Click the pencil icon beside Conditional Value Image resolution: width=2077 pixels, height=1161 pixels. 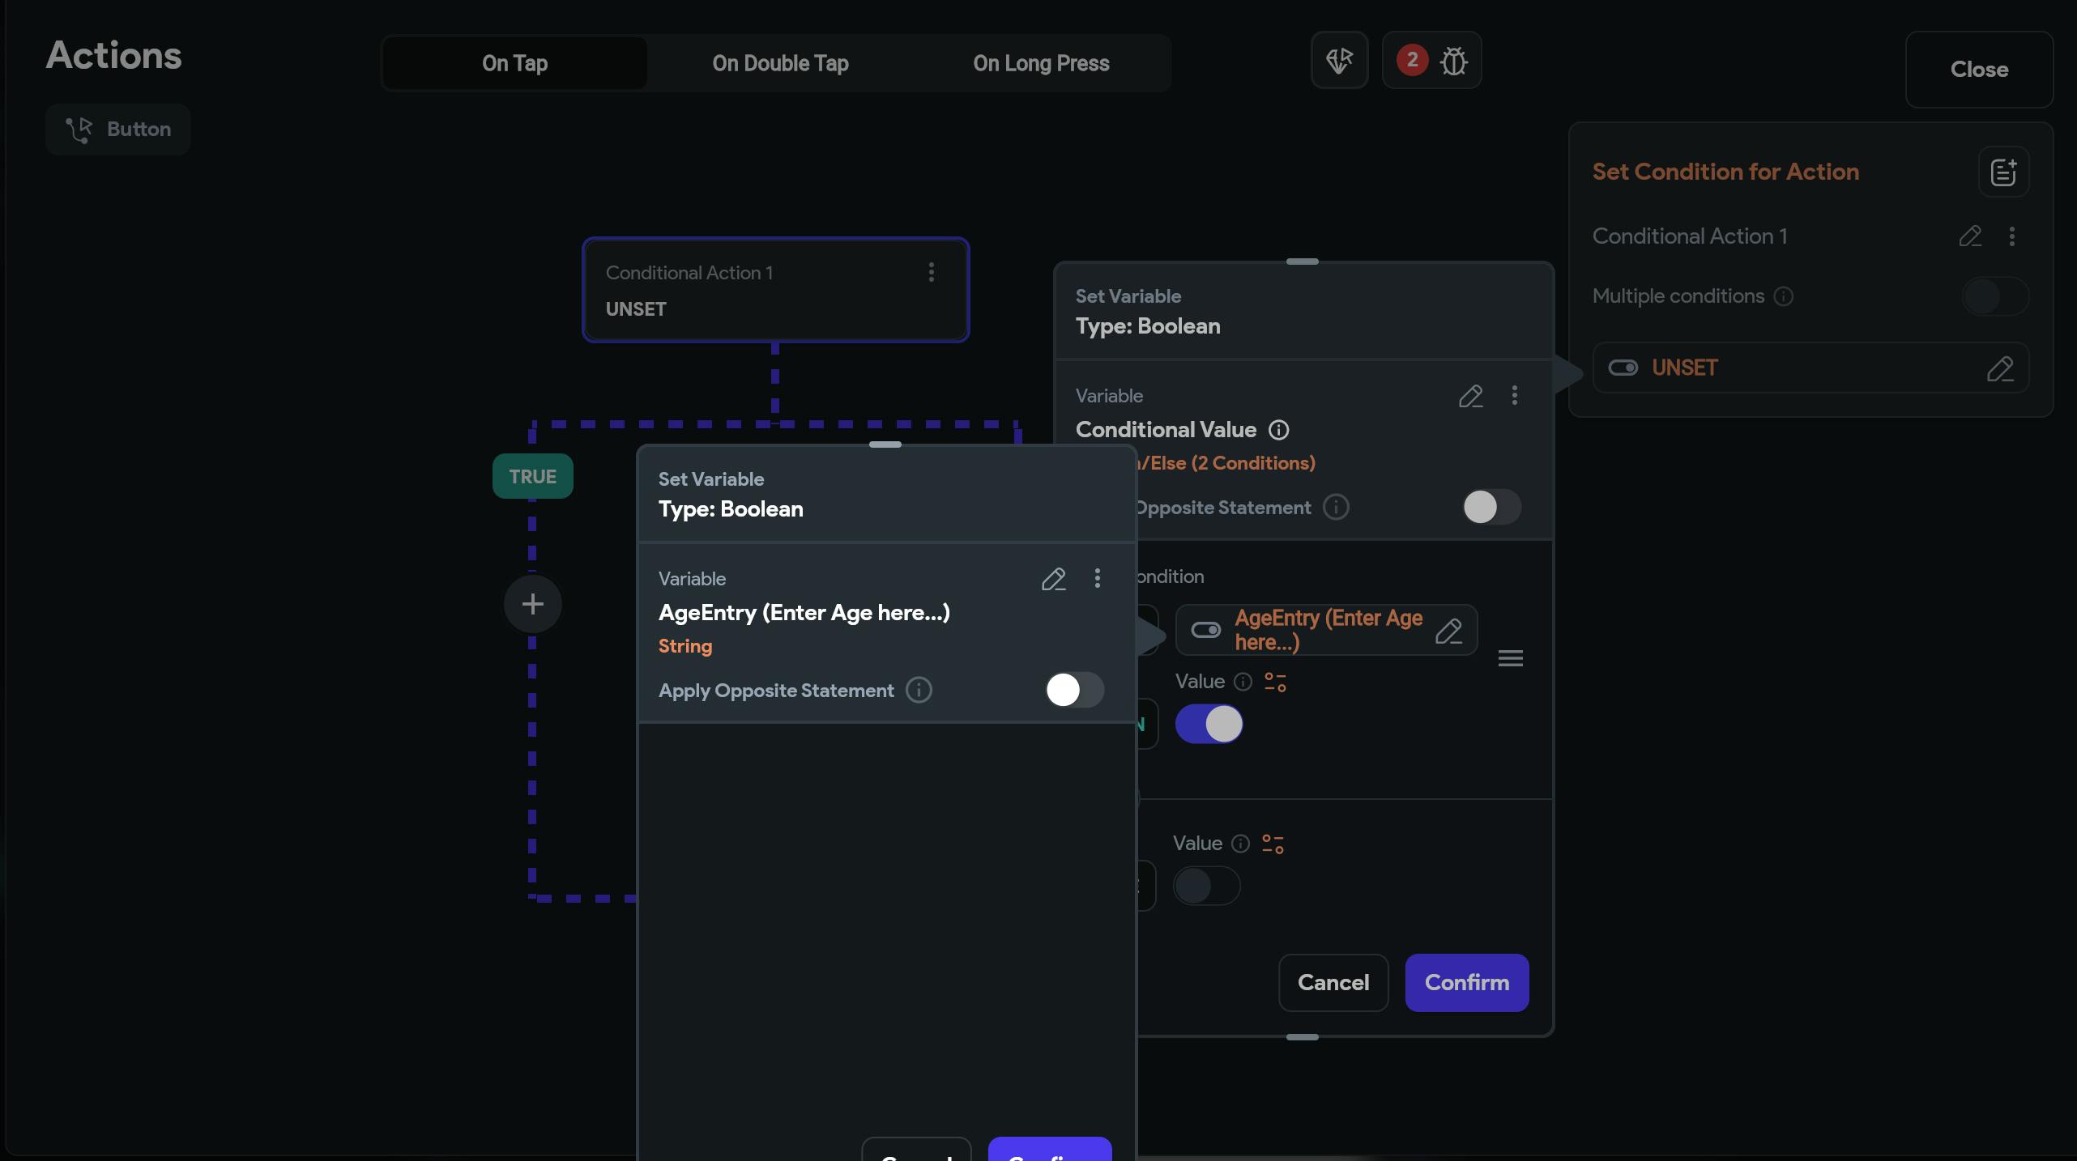tap(1470, 397)
